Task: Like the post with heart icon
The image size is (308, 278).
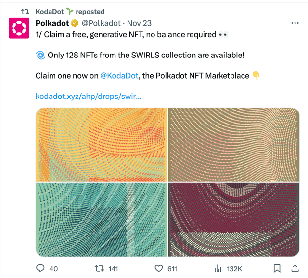Action: pos(159,268)
